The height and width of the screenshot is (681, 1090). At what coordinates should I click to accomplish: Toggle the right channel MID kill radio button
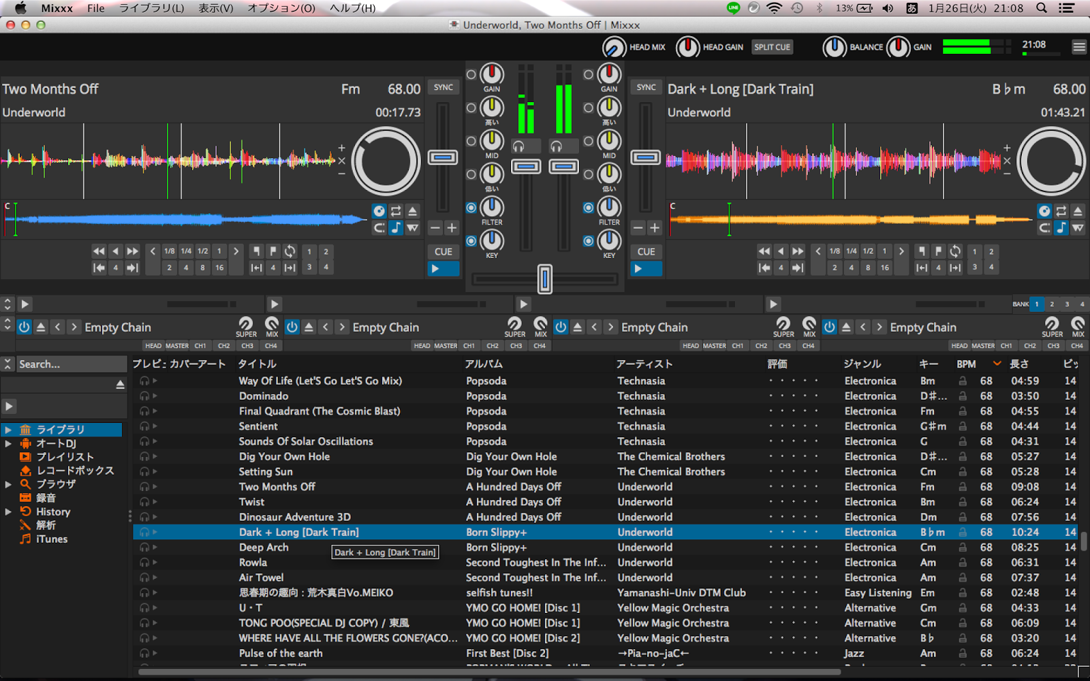click(589, 141)
